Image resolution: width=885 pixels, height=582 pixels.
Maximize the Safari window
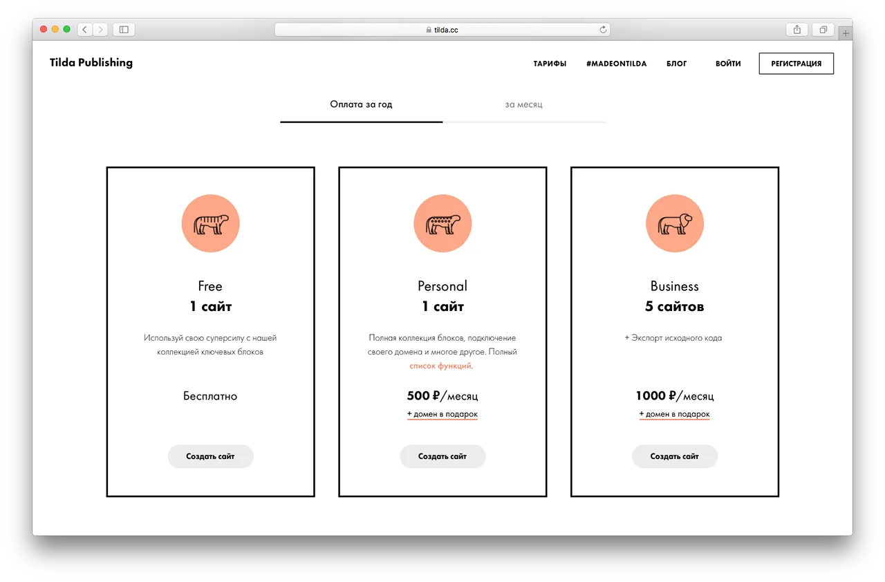coord(67,29)
